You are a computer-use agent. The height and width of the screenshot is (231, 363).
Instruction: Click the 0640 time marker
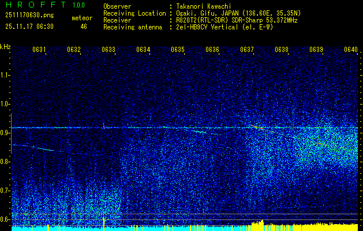click(x=351, y=50)
